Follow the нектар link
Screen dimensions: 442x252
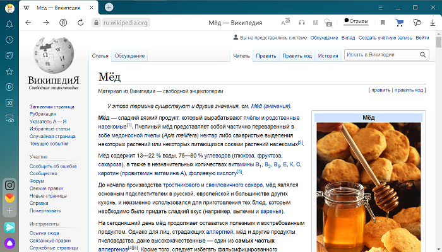pyautogui.click(x=208, y=135)
